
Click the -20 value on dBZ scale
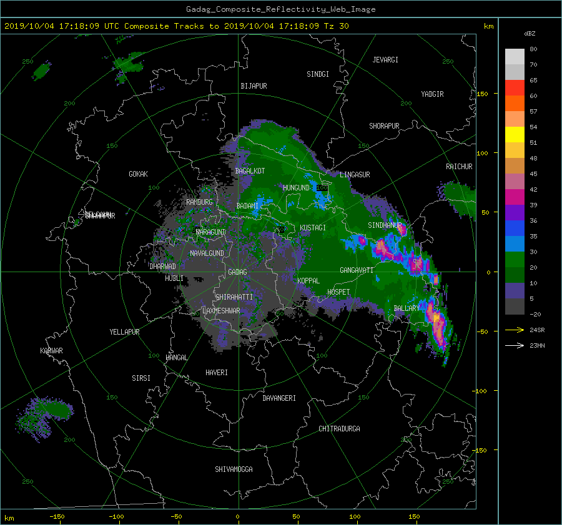coord(535,314)
